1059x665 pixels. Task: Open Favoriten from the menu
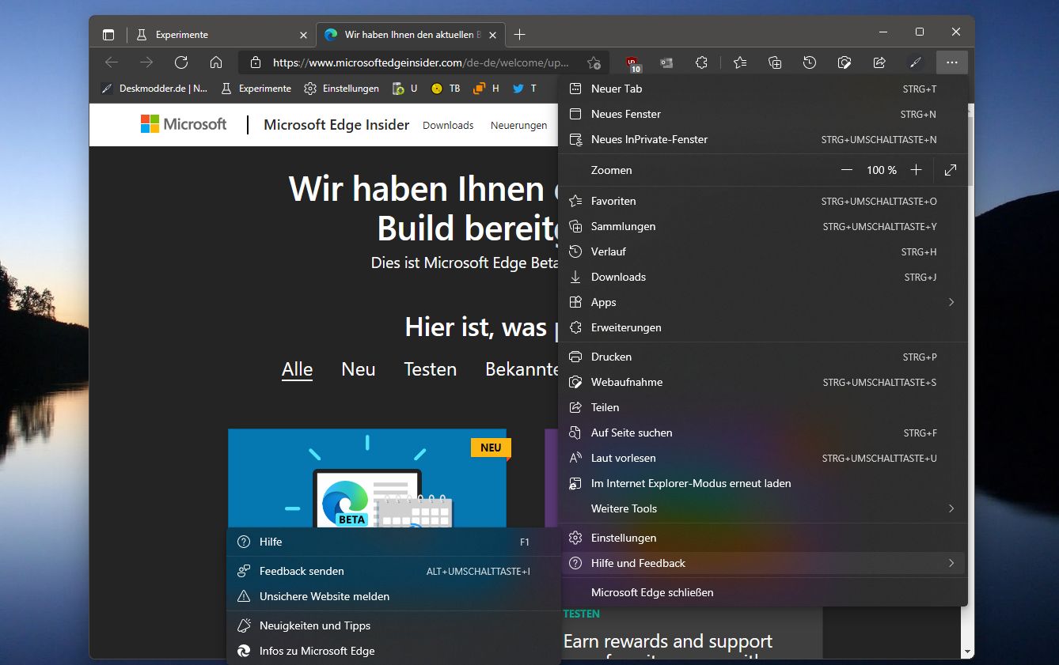tap(763, 202)
